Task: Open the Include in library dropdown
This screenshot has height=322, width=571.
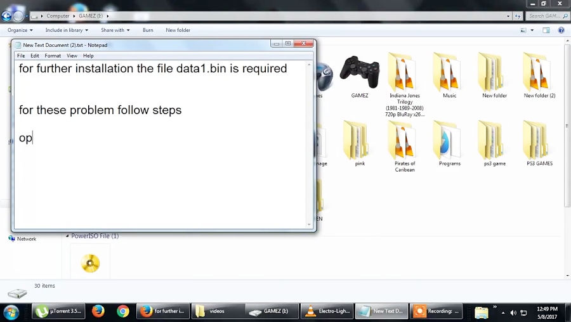Action: pyautogui.click(x=67, y=30)
